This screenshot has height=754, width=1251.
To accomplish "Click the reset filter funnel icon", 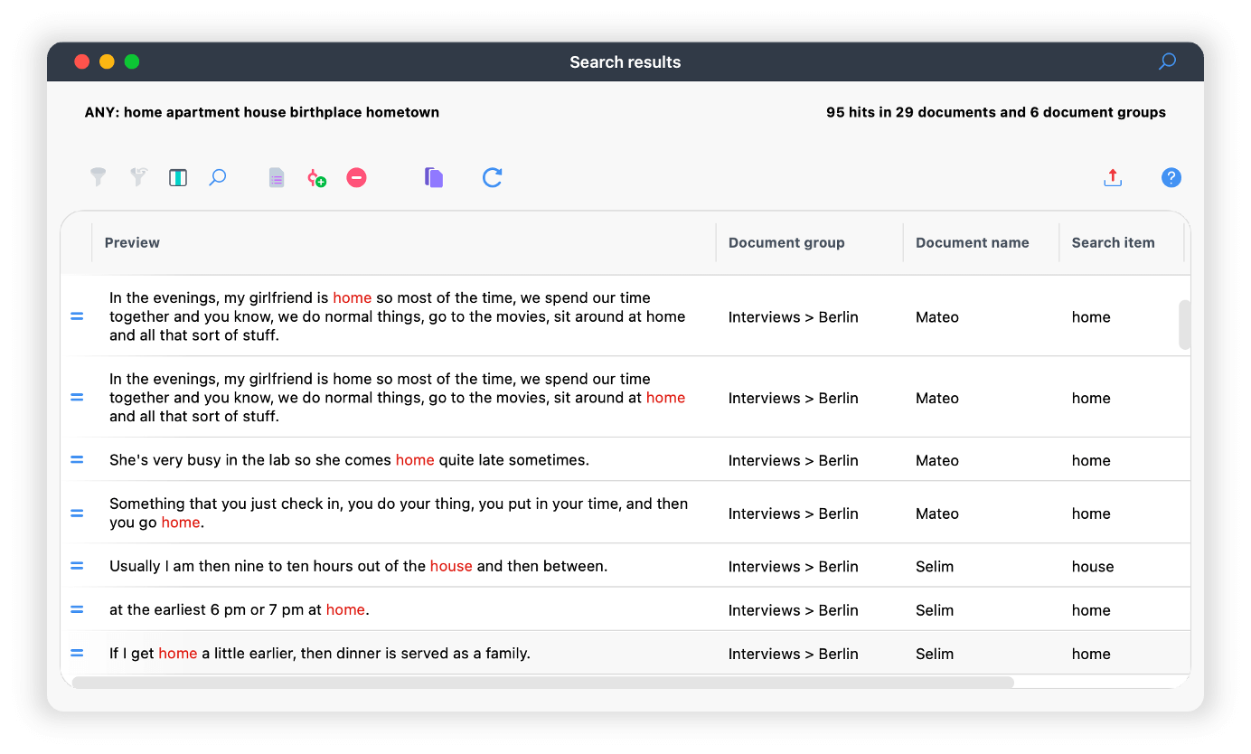I will coord(138,177).
